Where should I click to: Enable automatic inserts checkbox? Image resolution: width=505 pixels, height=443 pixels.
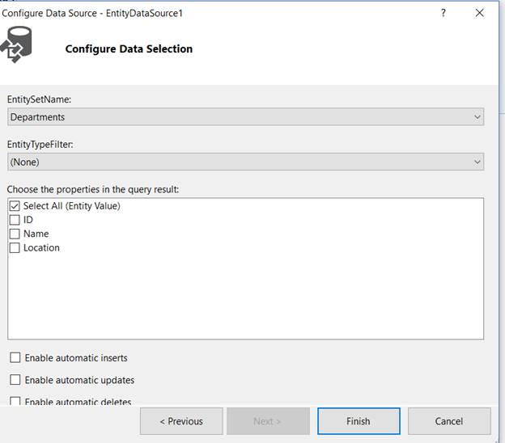15,358
